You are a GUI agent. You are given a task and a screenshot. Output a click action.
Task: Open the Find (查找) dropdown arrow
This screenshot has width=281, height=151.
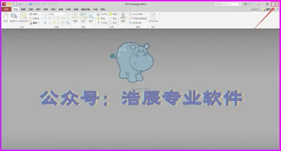39,23
